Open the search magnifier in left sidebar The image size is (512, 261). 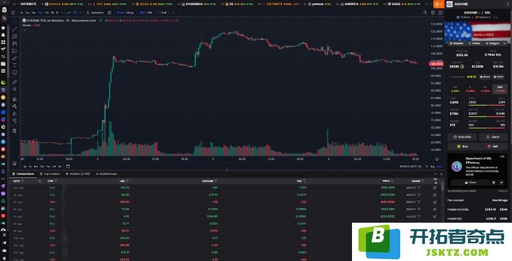[4, 19]
